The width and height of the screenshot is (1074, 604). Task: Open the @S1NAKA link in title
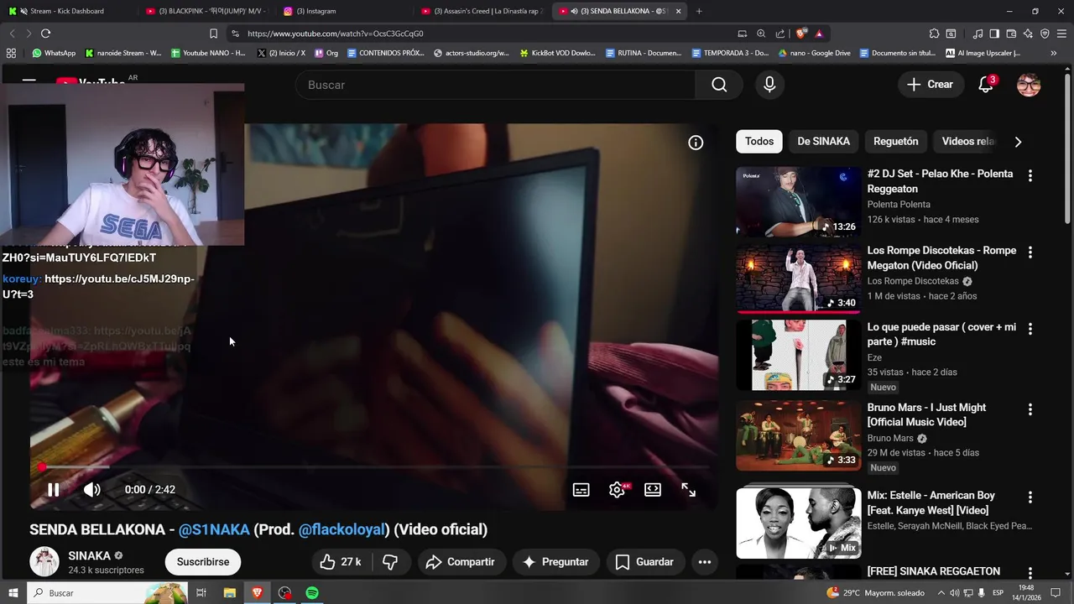click(214, 529)
